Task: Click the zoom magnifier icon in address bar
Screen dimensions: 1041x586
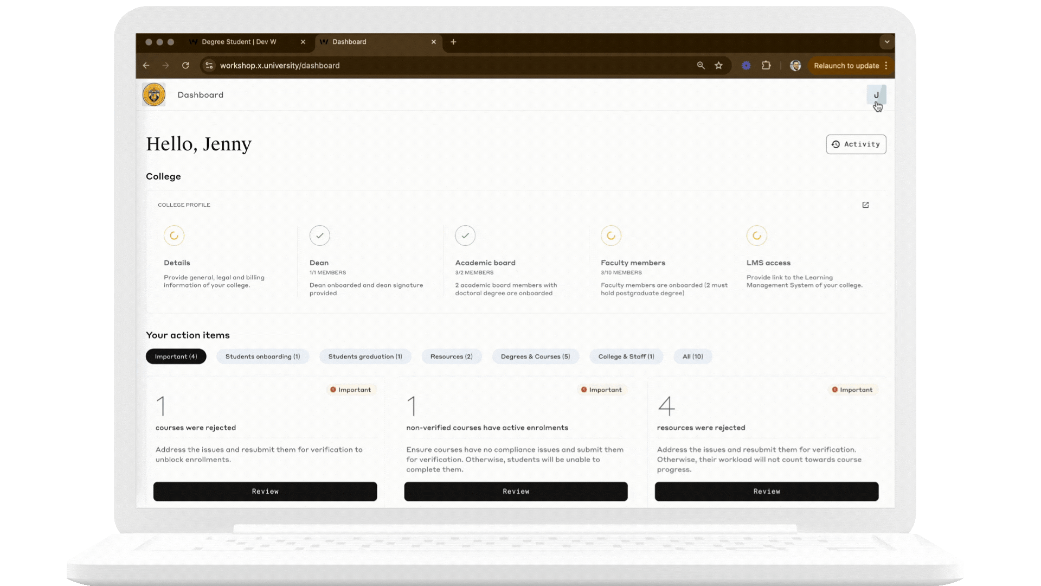Action: [x=701, y=66]
